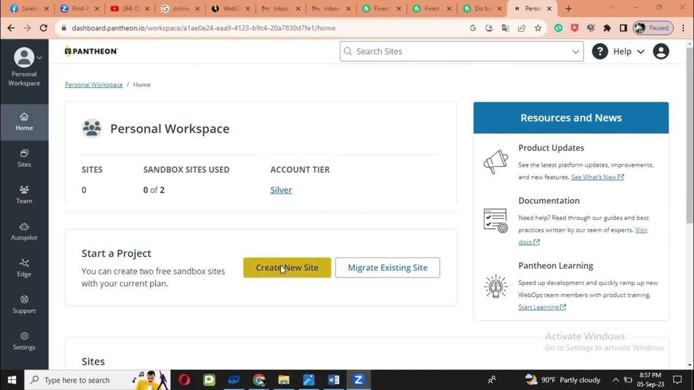This screenshot has height=390, width=694.
Task: Expand the Help menu chevron
Action: (641, 51)
